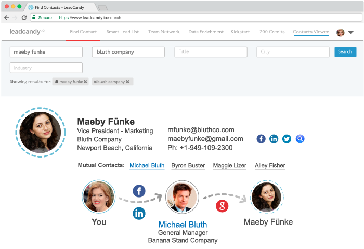
Task: Click the leadcandy logo
Action: click(27, 31)
